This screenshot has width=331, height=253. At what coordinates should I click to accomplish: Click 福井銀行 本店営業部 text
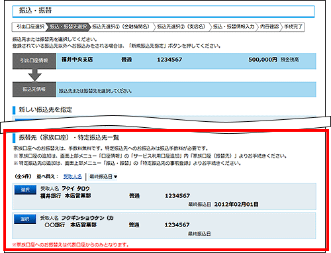tap(66, 196)
